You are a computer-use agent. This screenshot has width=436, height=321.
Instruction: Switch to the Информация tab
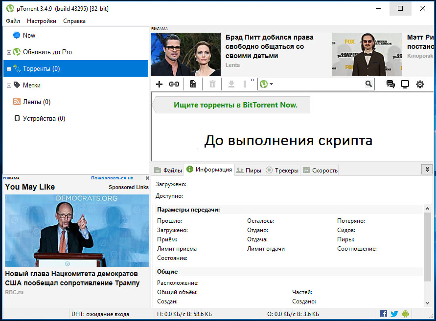(x=209, y=170)
